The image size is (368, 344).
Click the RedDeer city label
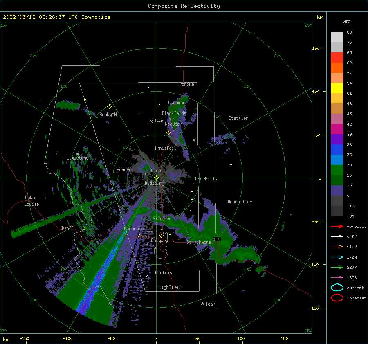(173, 124)
